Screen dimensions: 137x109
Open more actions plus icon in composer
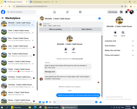40,102
